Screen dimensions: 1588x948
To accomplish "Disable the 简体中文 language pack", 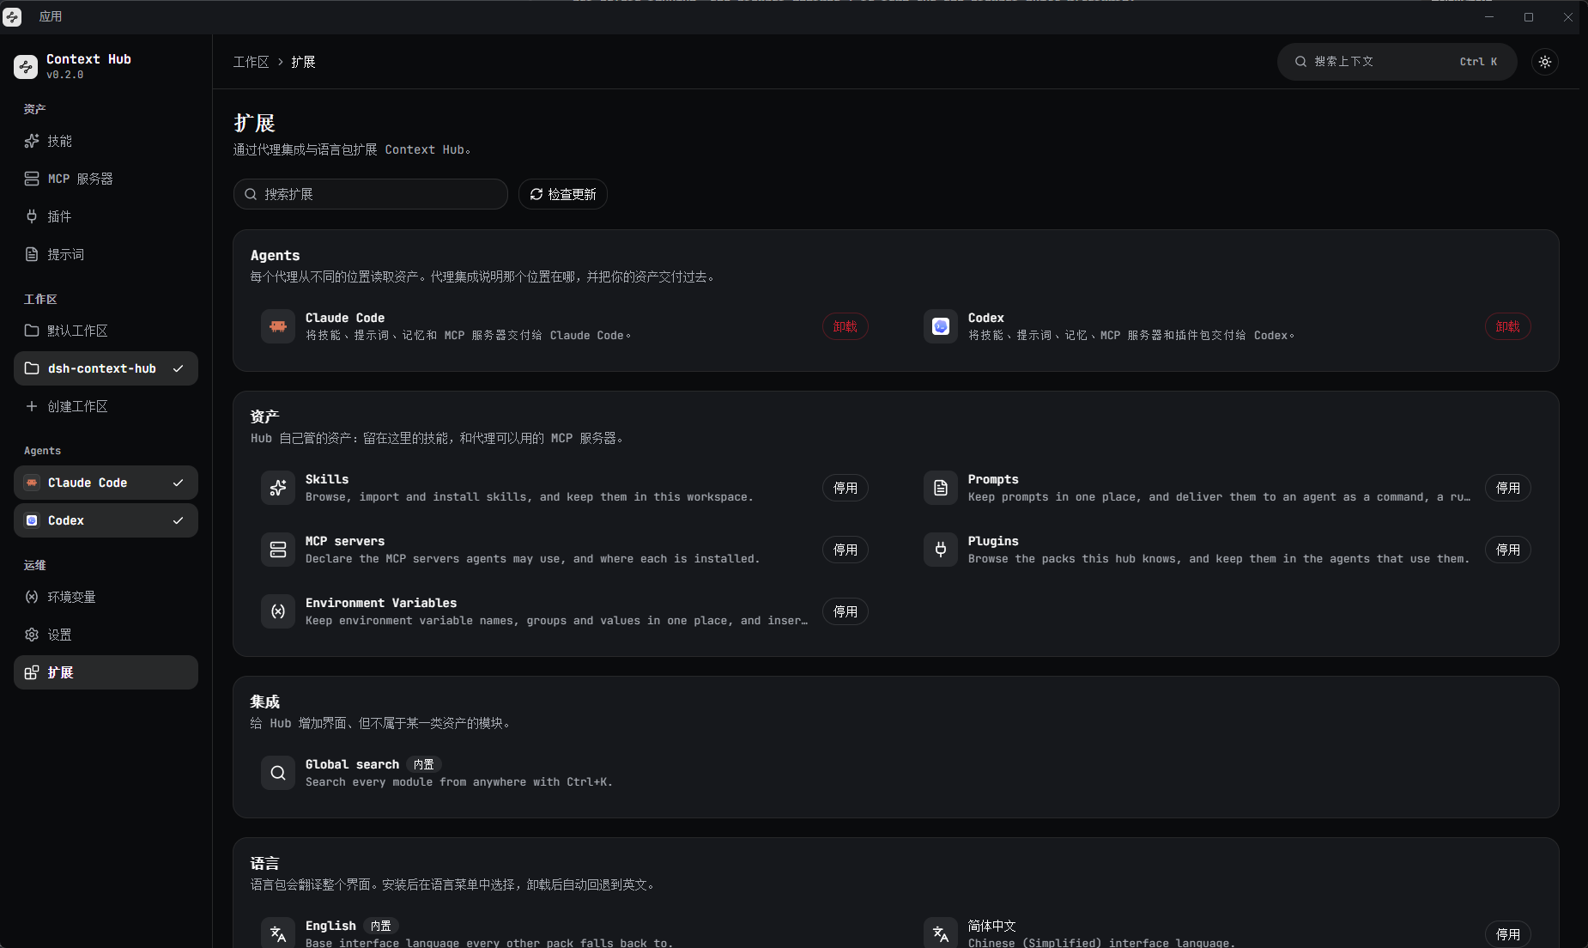I will coord(1508,934).
